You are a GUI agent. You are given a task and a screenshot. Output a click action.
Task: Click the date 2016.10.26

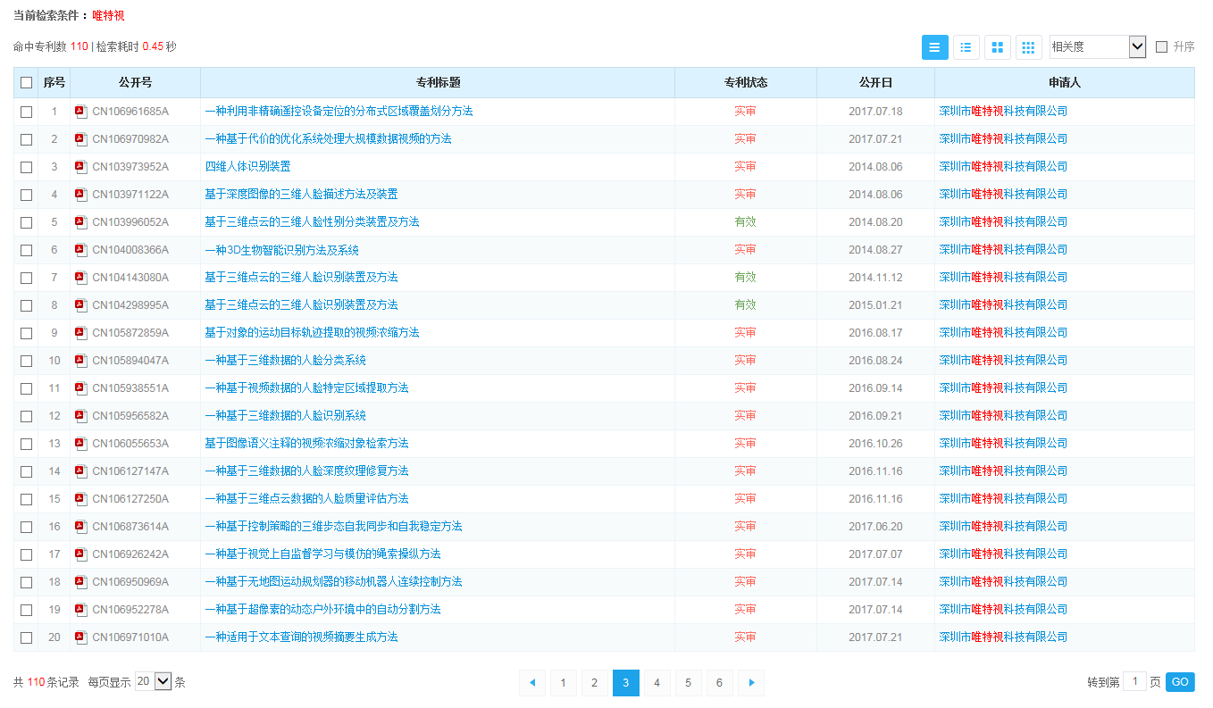pos(875,444)
